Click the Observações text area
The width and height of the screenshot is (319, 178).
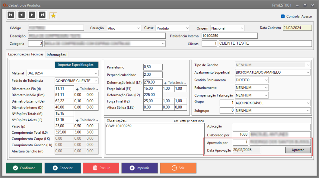tap(154, 139)
